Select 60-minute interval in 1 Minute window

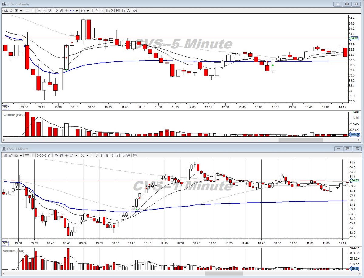(x=118, y=155)
